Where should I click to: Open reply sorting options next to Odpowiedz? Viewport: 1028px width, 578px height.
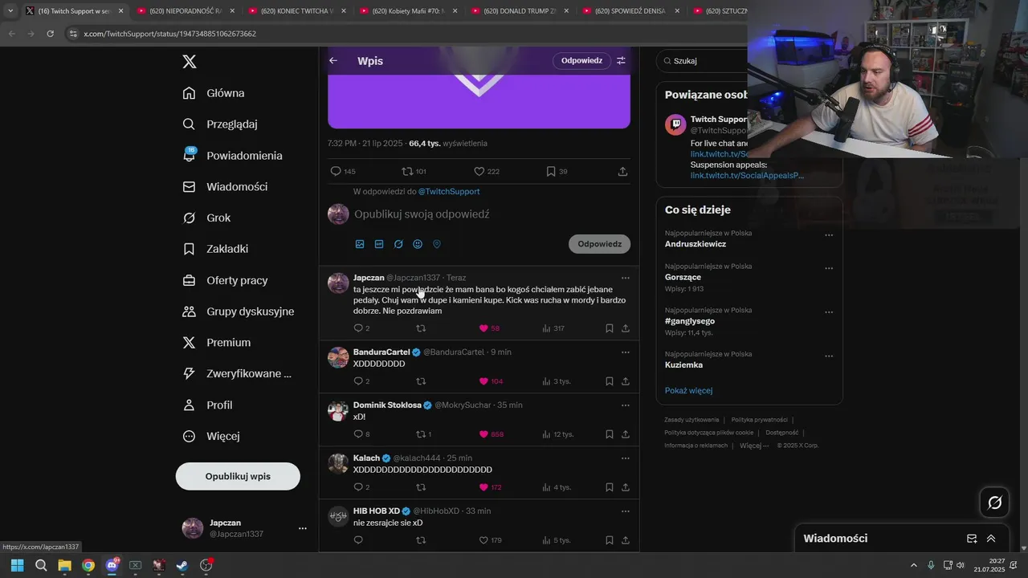click(621, 61)
